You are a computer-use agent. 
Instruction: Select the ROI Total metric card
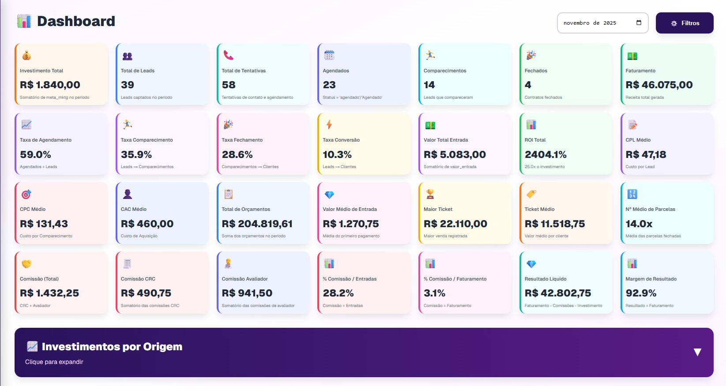[566, 144]
